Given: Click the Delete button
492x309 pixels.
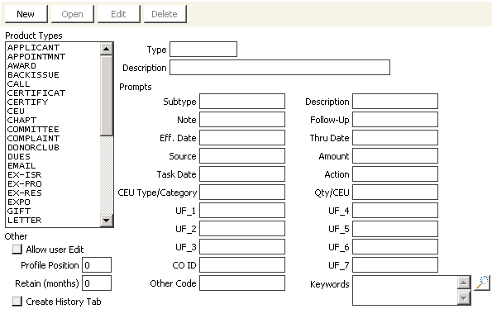Looking at the screenshot, I should [x=165, y=14].
